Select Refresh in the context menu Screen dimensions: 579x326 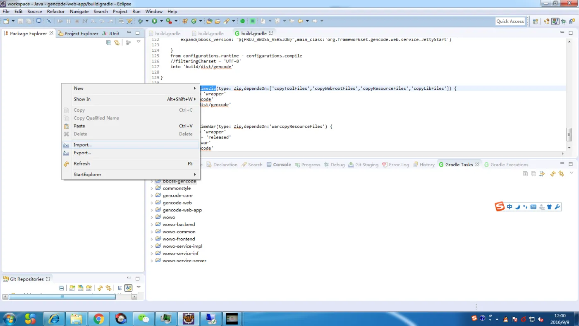(x=131, y=163)
